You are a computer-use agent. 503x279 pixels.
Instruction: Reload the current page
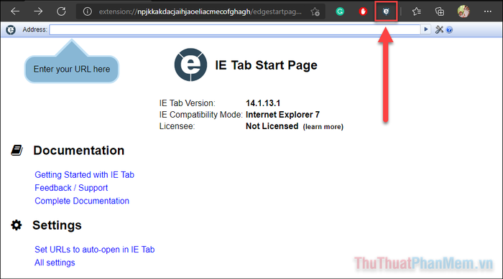coord(61,11)
